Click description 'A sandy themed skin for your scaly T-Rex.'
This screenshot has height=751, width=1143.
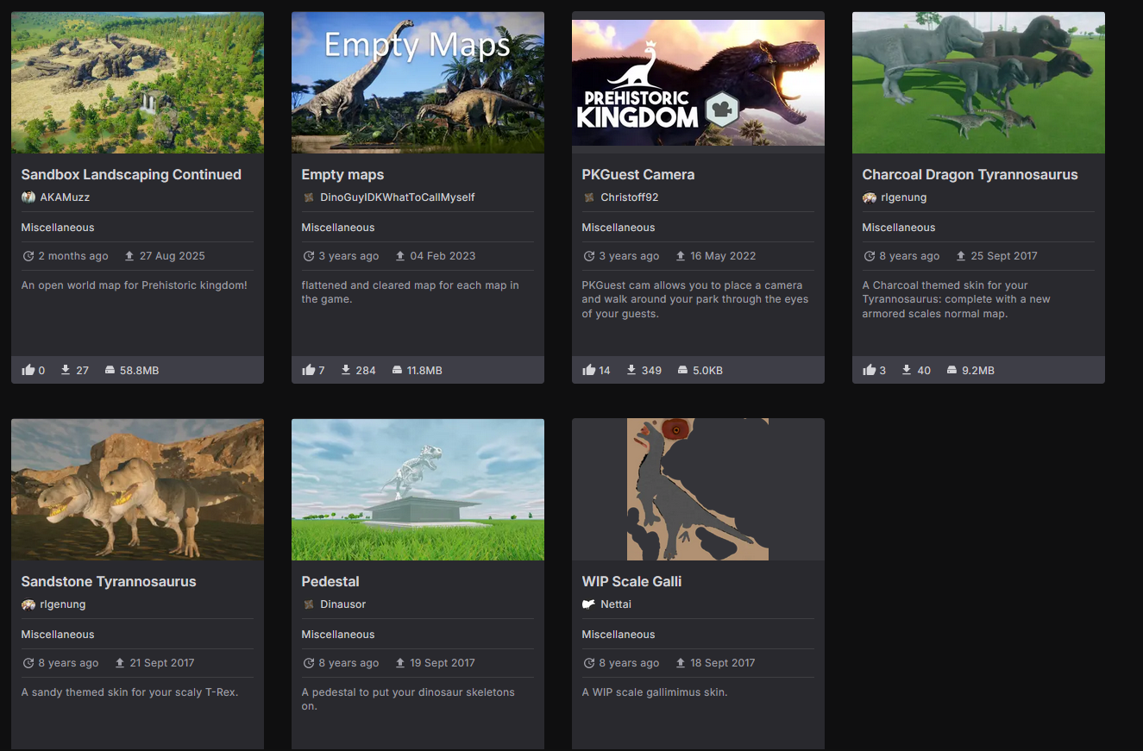coord(129,692)
